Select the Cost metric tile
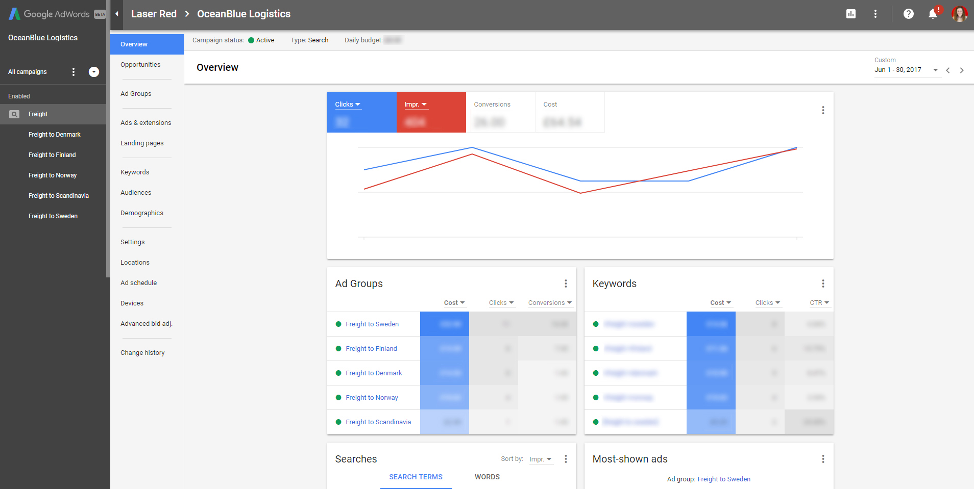This screenshot has width=974, height=489. point(570,112)
